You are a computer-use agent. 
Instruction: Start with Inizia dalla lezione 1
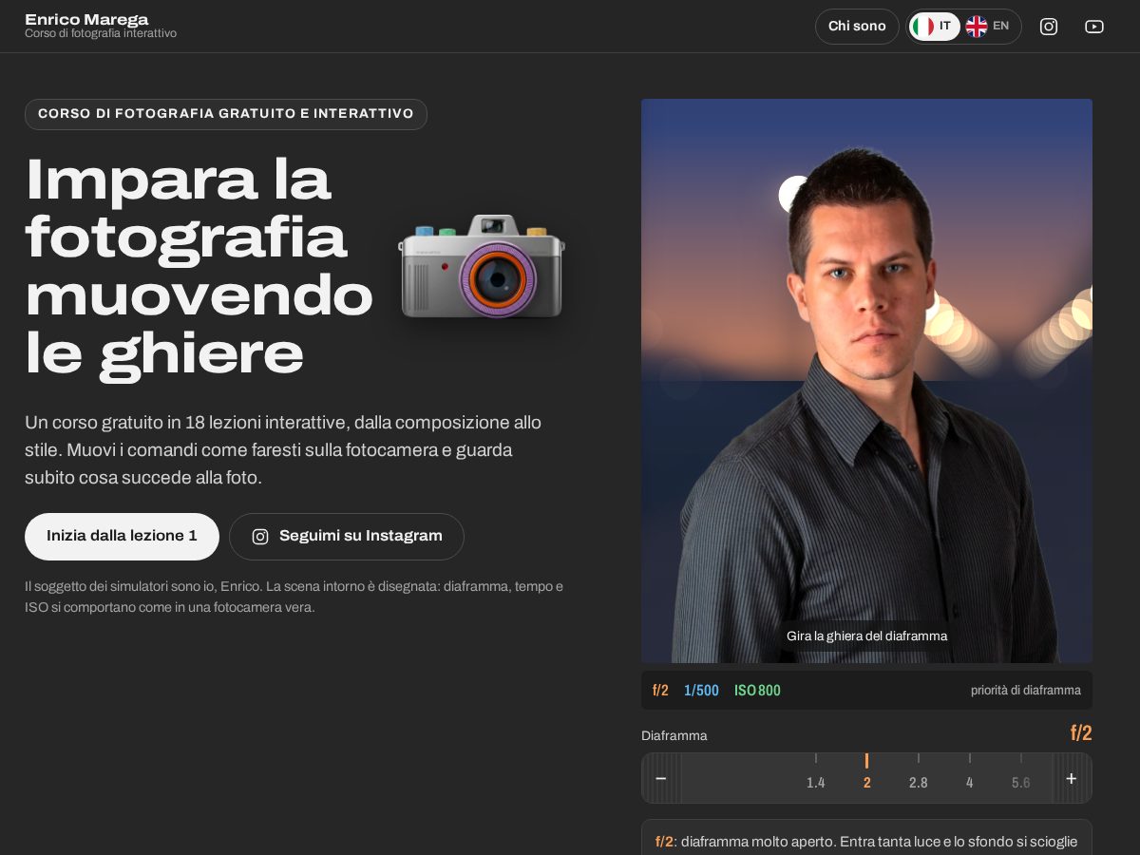pyautogui.click(x=122, y=537)
